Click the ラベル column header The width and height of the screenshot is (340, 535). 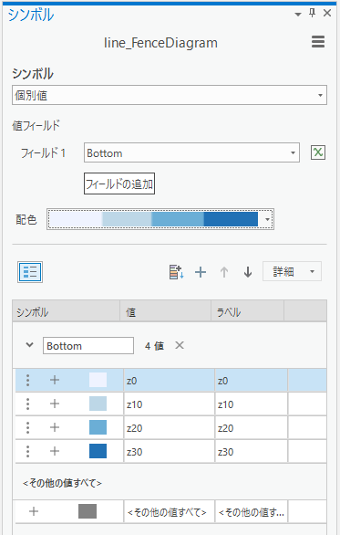[x=248, y=310]
